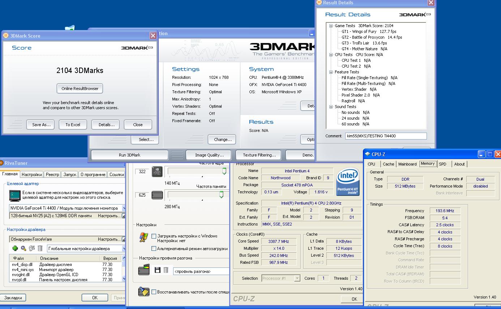Select the GT1 - Wings of Fury result row
The width and height of the screenshot is (501, 309).
369,31
